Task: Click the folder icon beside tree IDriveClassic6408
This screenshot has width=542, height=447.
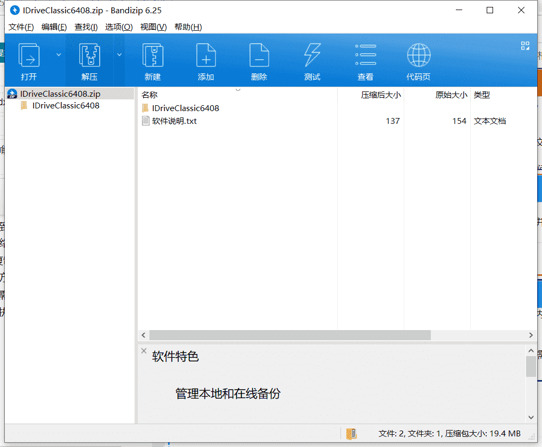Action: coord(24,105)
